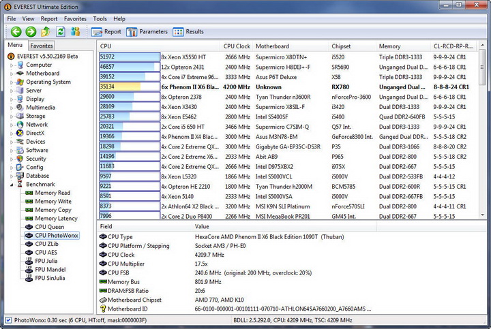Open the FPU Julia benchmark
The width and height of the screenshot is (491, 329).
(42, 261)
